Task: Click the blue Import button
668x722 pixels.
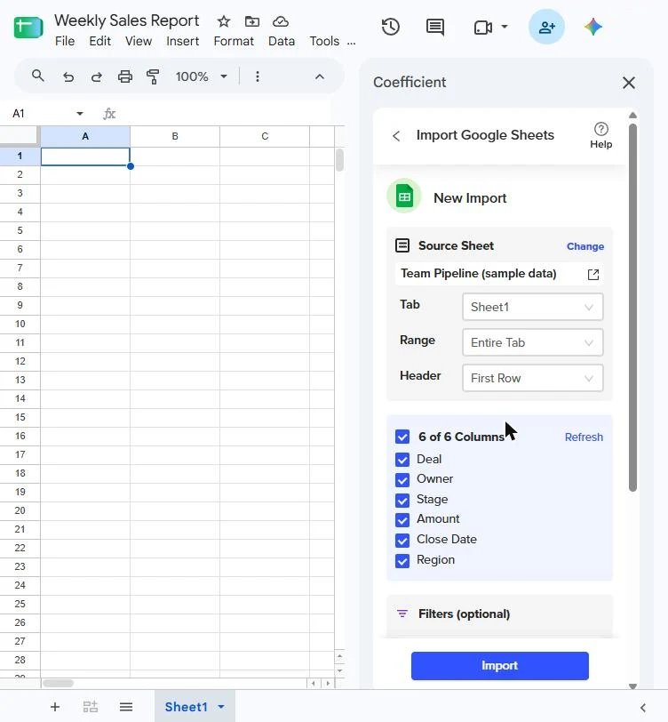Action: (499, 666)
